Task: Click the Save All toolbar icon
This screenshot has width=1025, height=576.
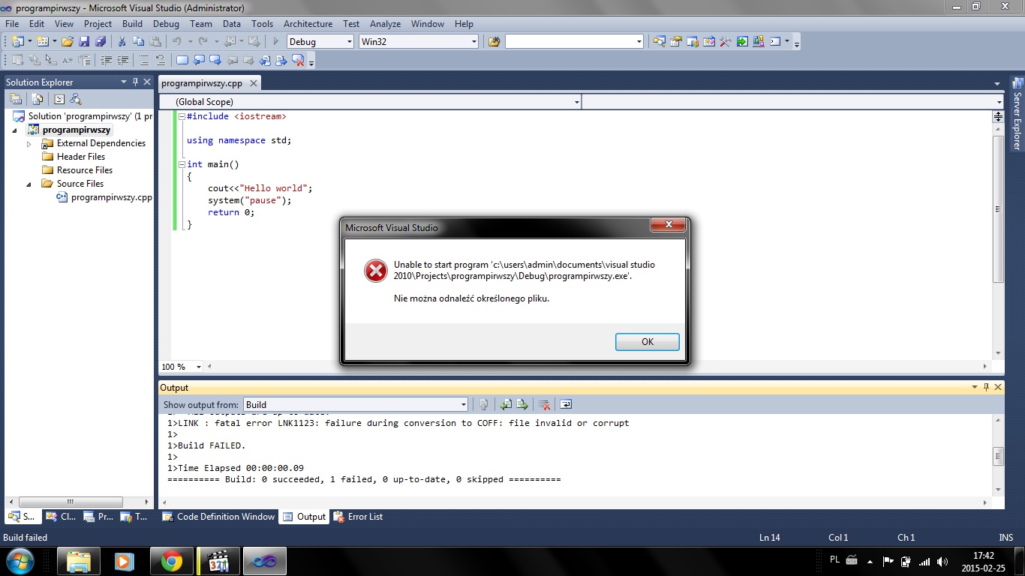Action: [101, 41]
